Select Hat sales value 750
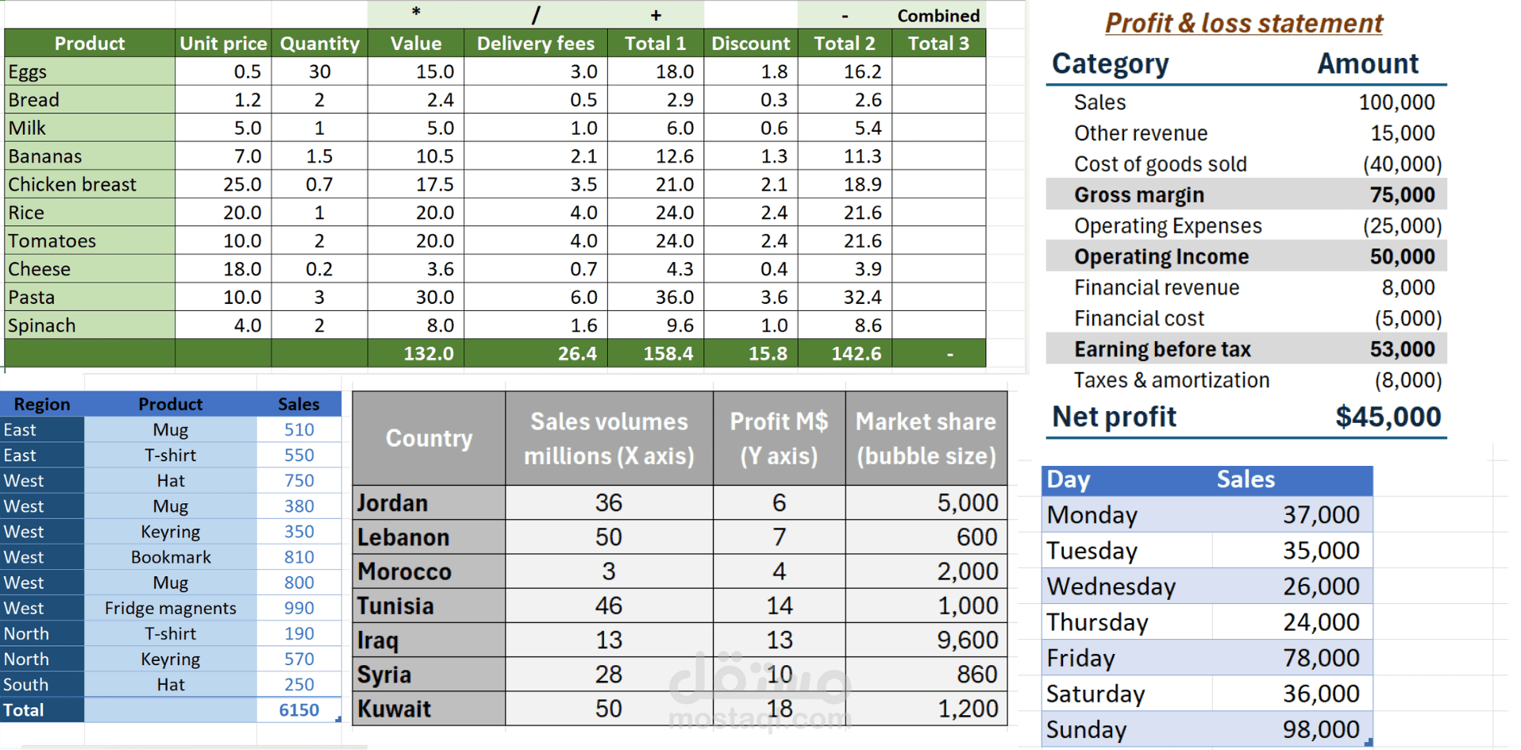The width and height of the screenshot is (1521, 750). [299, 481]
